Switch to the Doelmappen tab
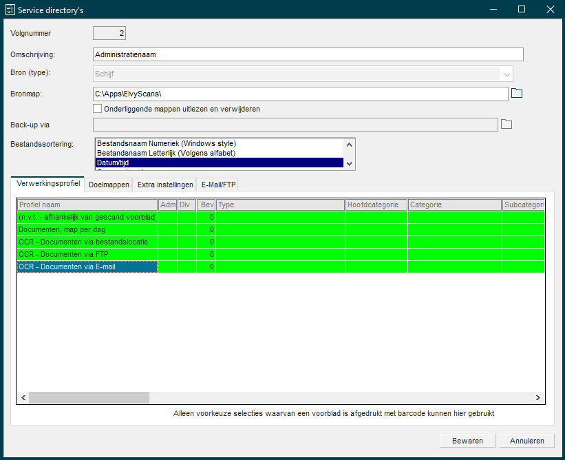This screenshot has width=565, height=460. click(x=109, y=185)
